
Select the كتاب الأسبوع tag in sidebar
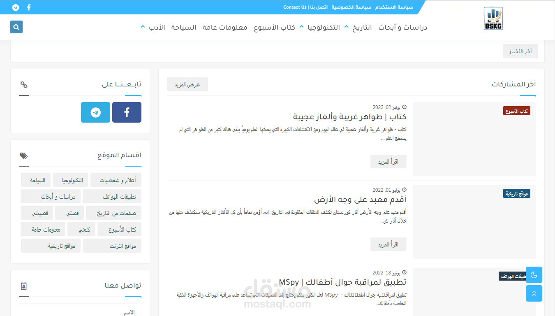click(119, 229)
